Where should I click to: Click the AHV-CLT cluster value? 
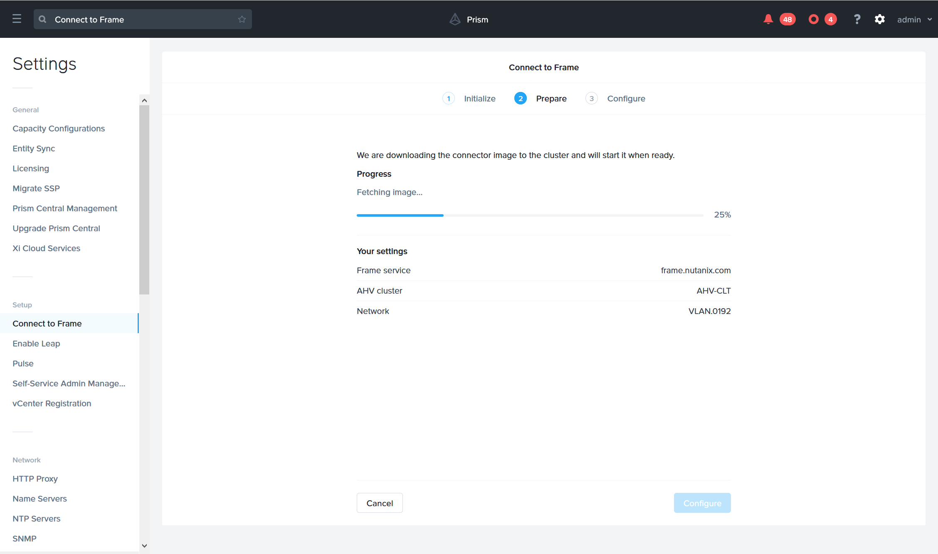(713, 291)
